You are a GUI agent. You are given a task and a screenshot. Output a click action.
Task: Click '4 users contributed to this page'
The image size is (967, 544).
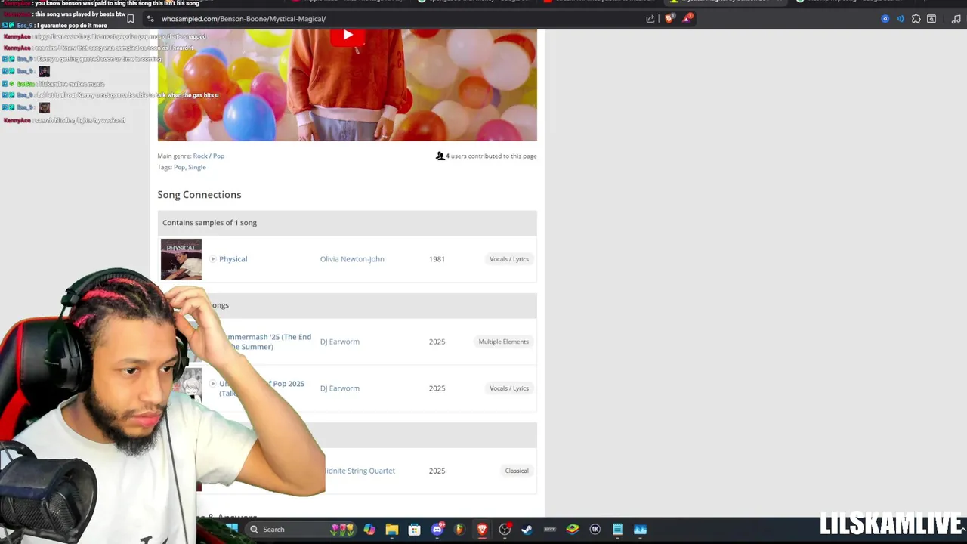491,156
